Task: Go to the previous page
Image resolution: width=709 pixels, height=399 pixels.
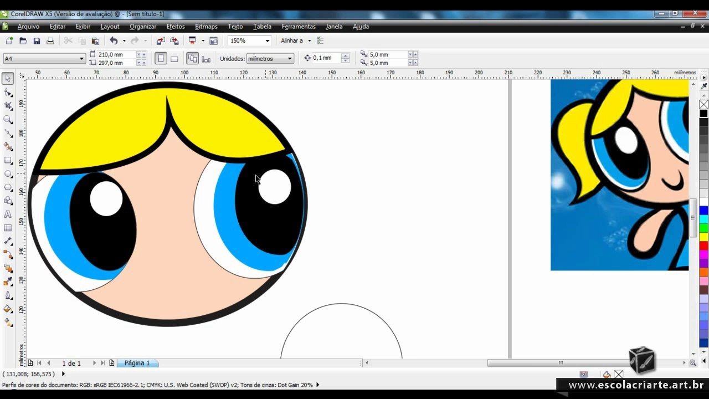Action: (x=48, y=363)
